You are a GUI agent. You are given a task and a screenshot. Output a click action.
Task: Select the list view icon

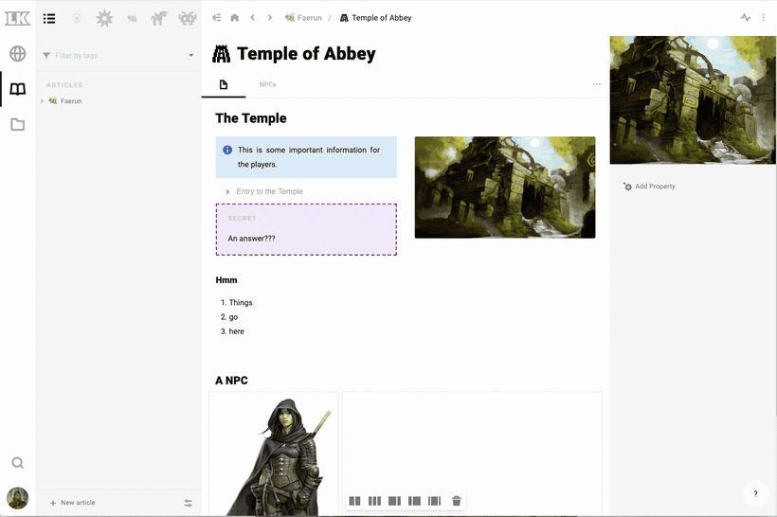coord(49,19)
